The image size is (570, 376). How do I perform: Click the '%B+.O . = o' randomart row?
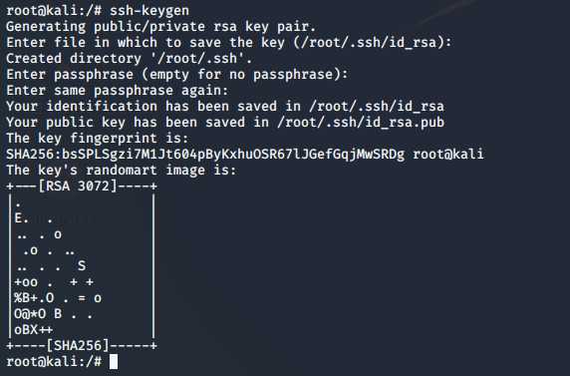[x=58, y=298]
